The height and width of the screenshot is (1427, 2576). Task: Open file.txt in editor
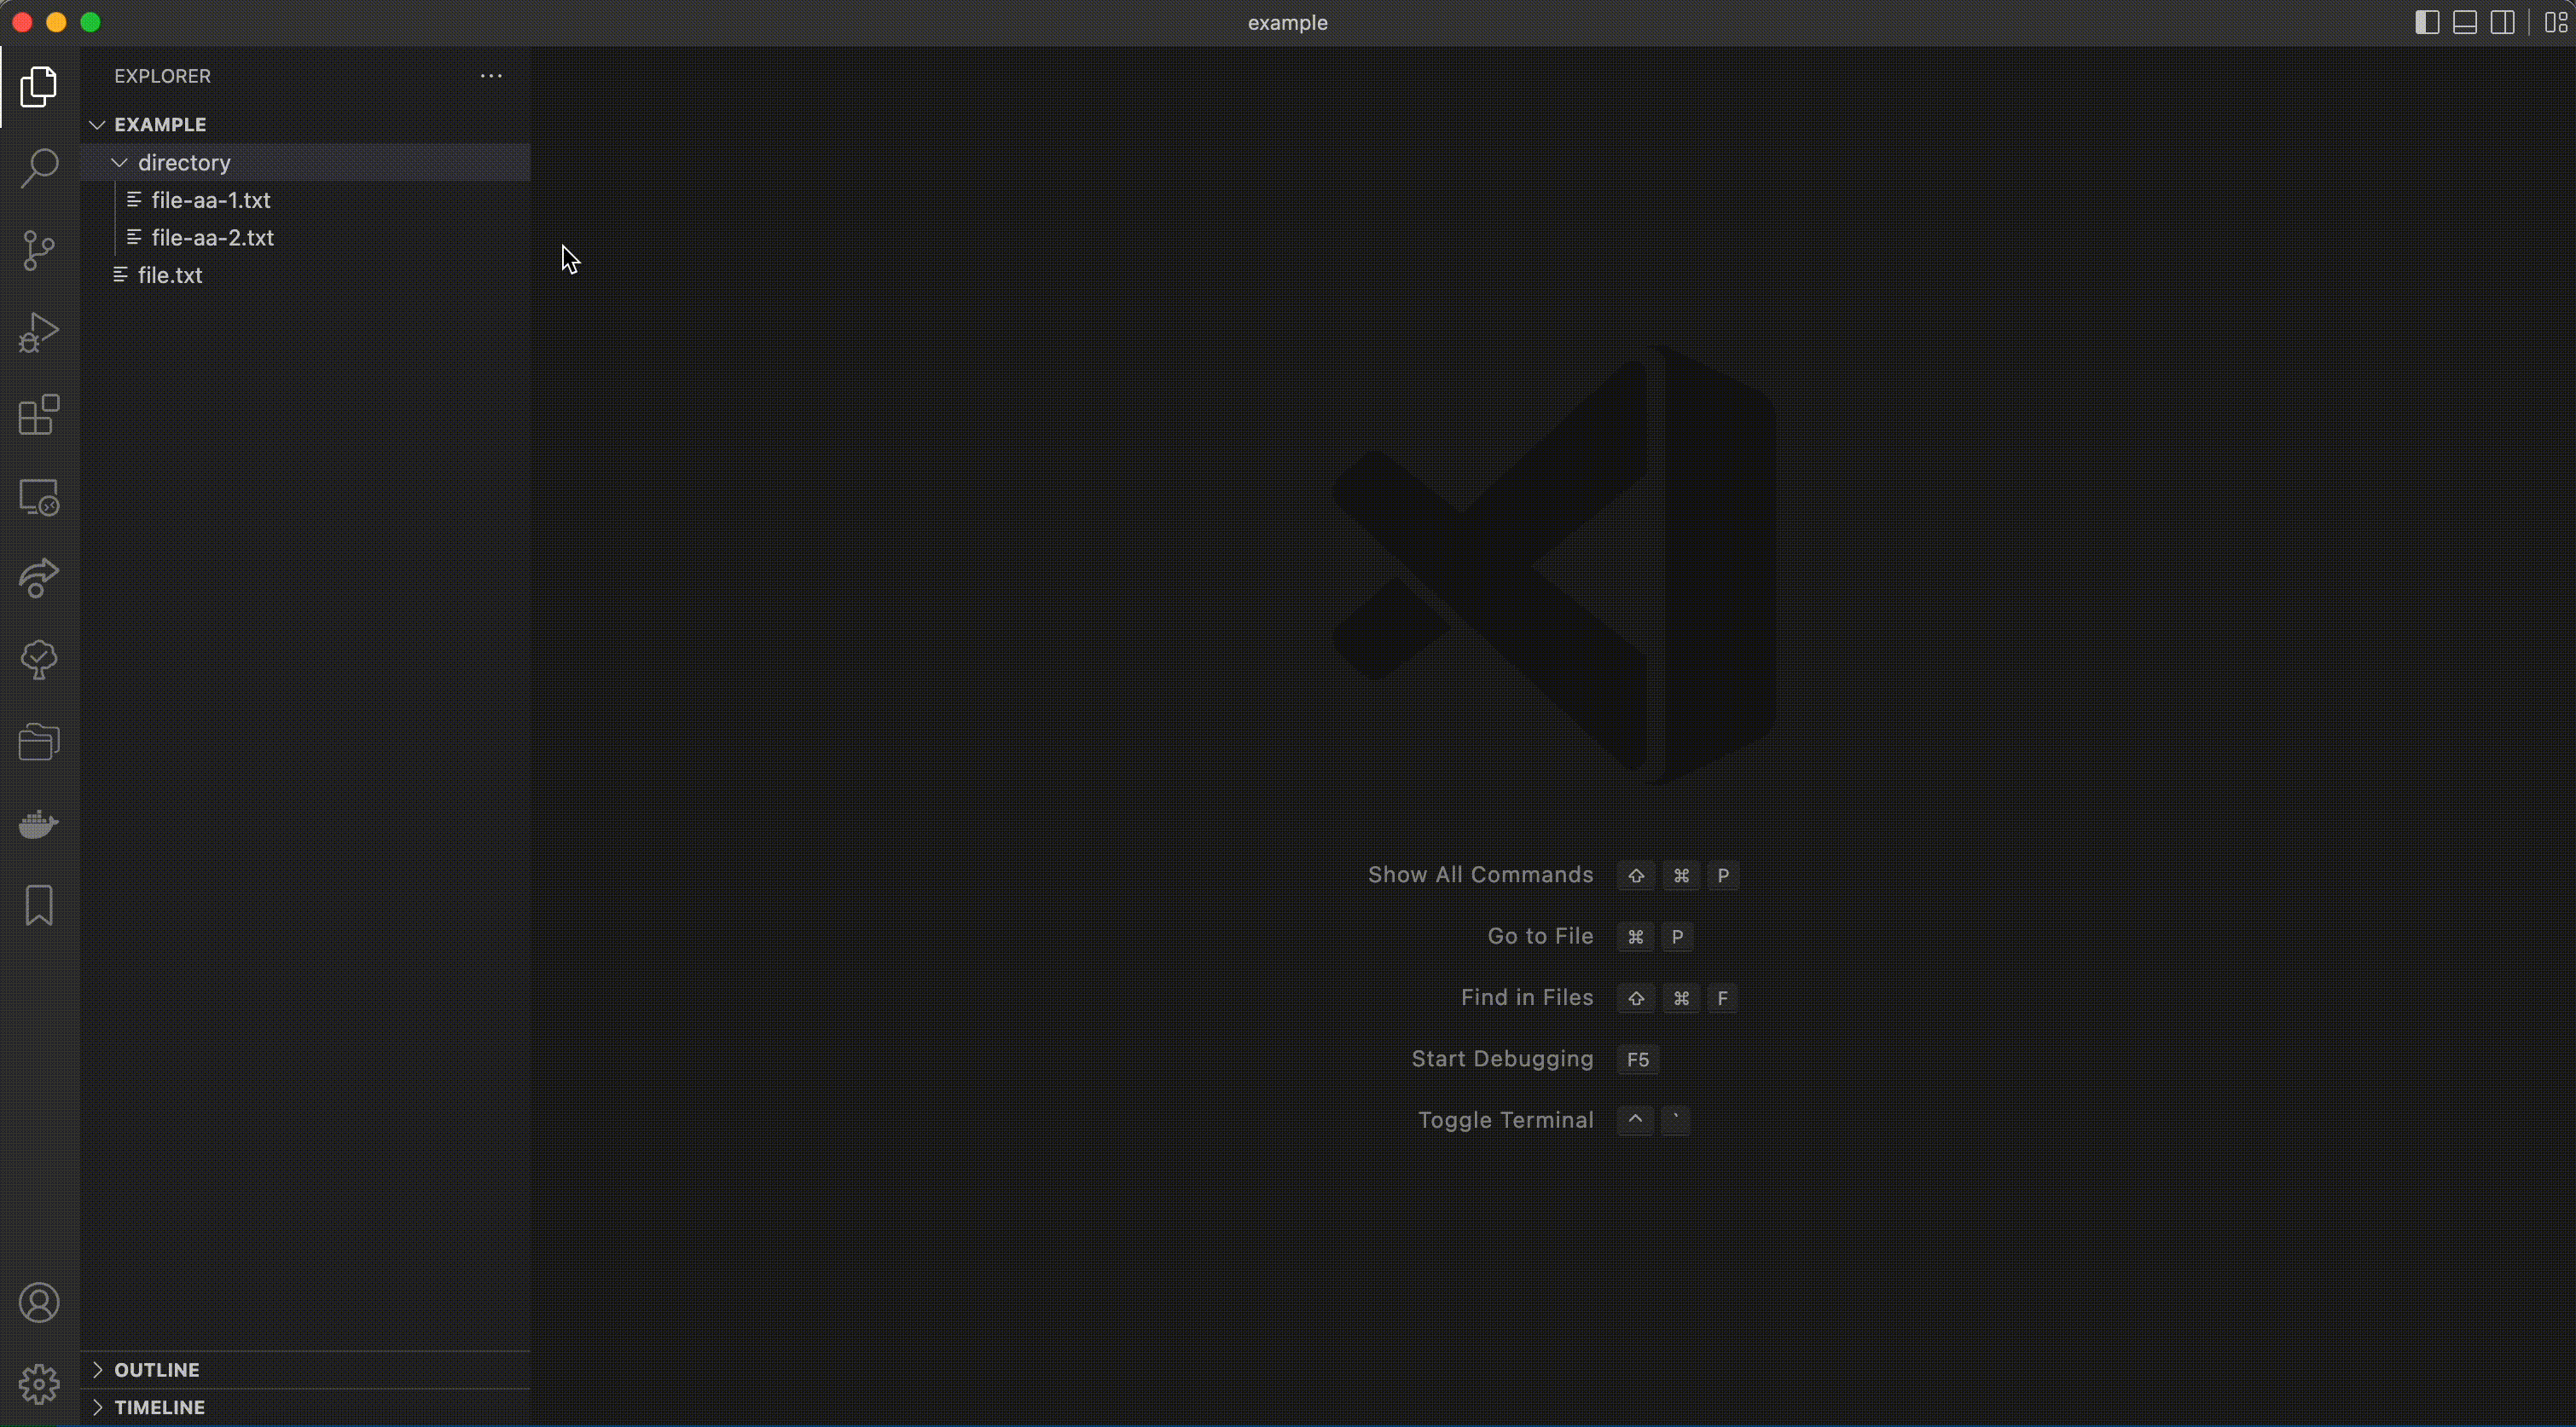point(171,274)
